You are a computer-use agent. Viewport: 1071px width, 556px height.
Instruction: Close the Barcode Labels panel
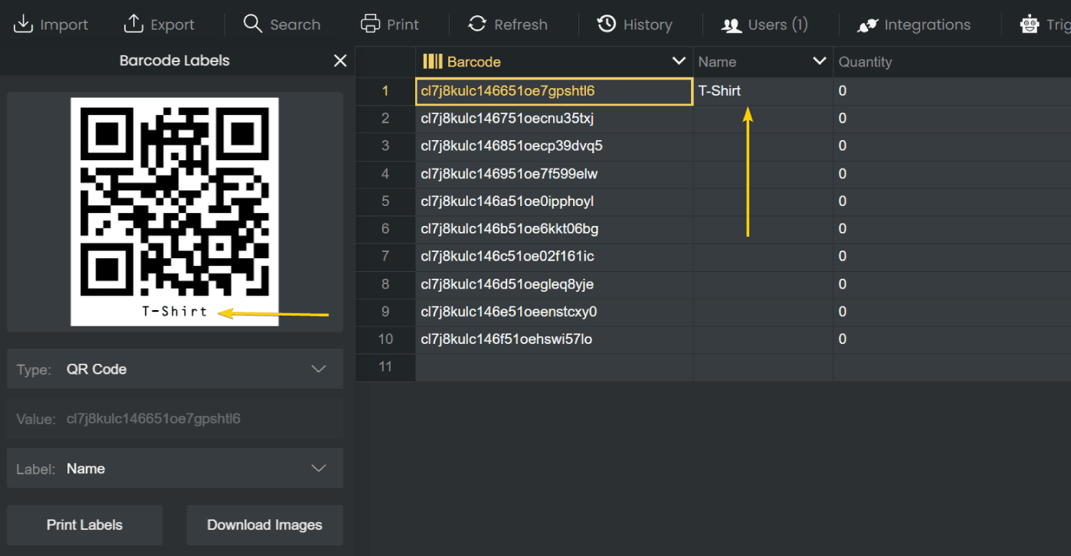(x=340, y=61)
